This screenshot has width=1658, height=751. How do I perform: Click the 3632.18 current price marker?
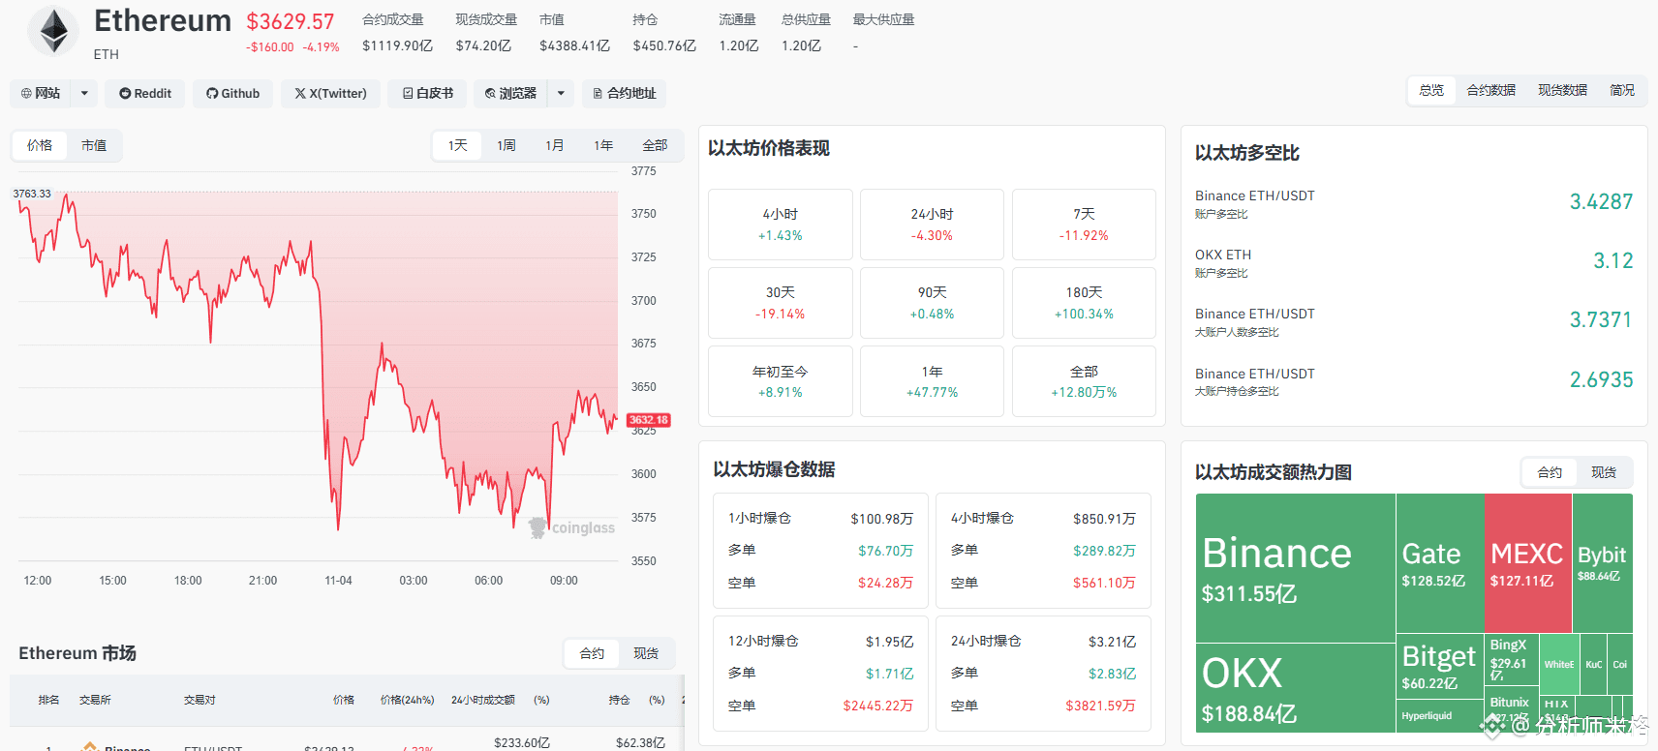tap(648, 420)
